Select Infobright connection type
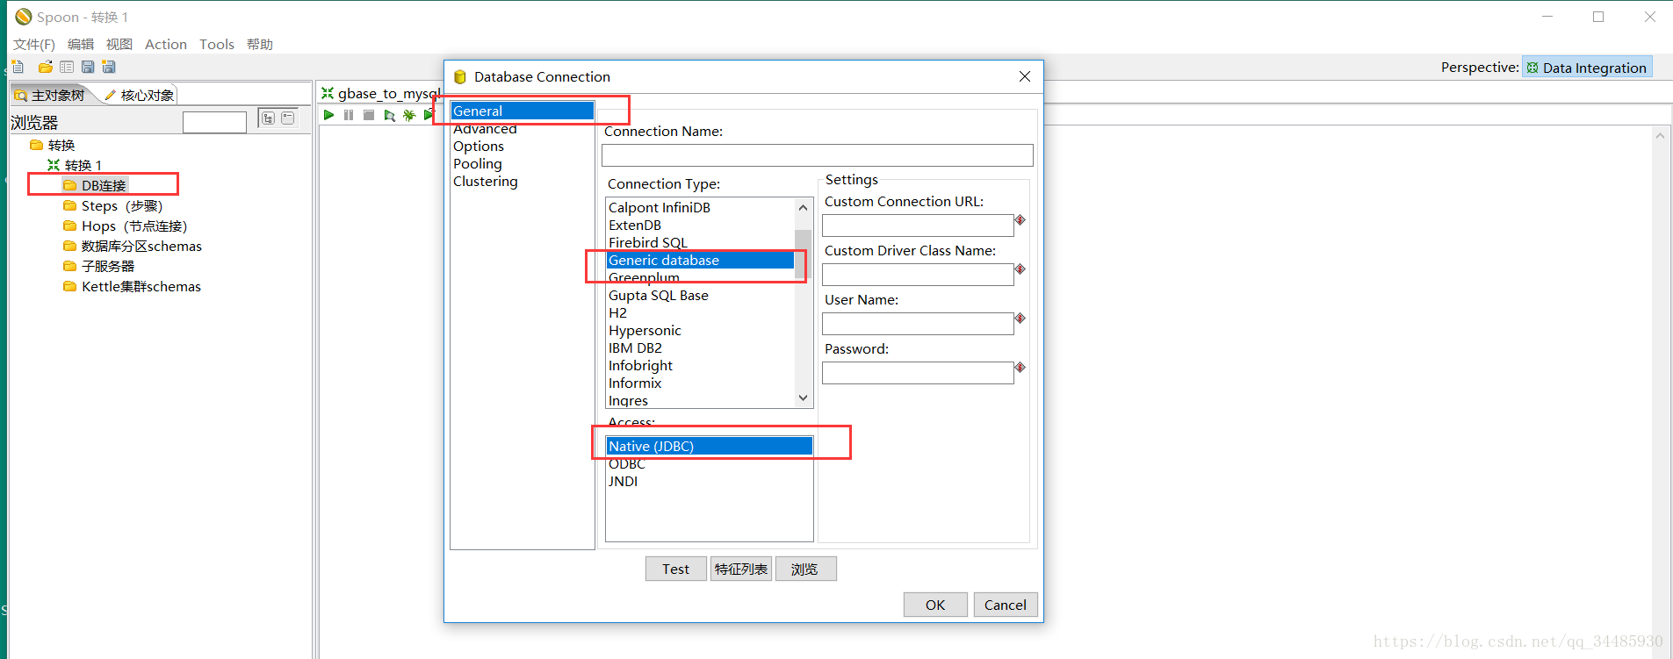The image size is (1673, 659). tap(640, 365)
